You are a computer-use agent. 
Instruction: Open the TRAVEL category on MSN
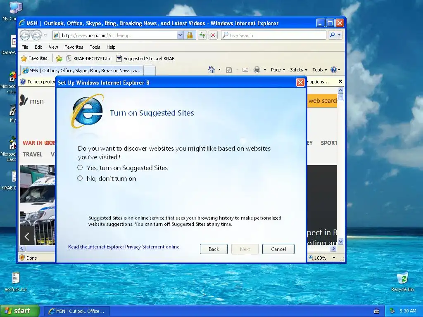click(32, 154)
